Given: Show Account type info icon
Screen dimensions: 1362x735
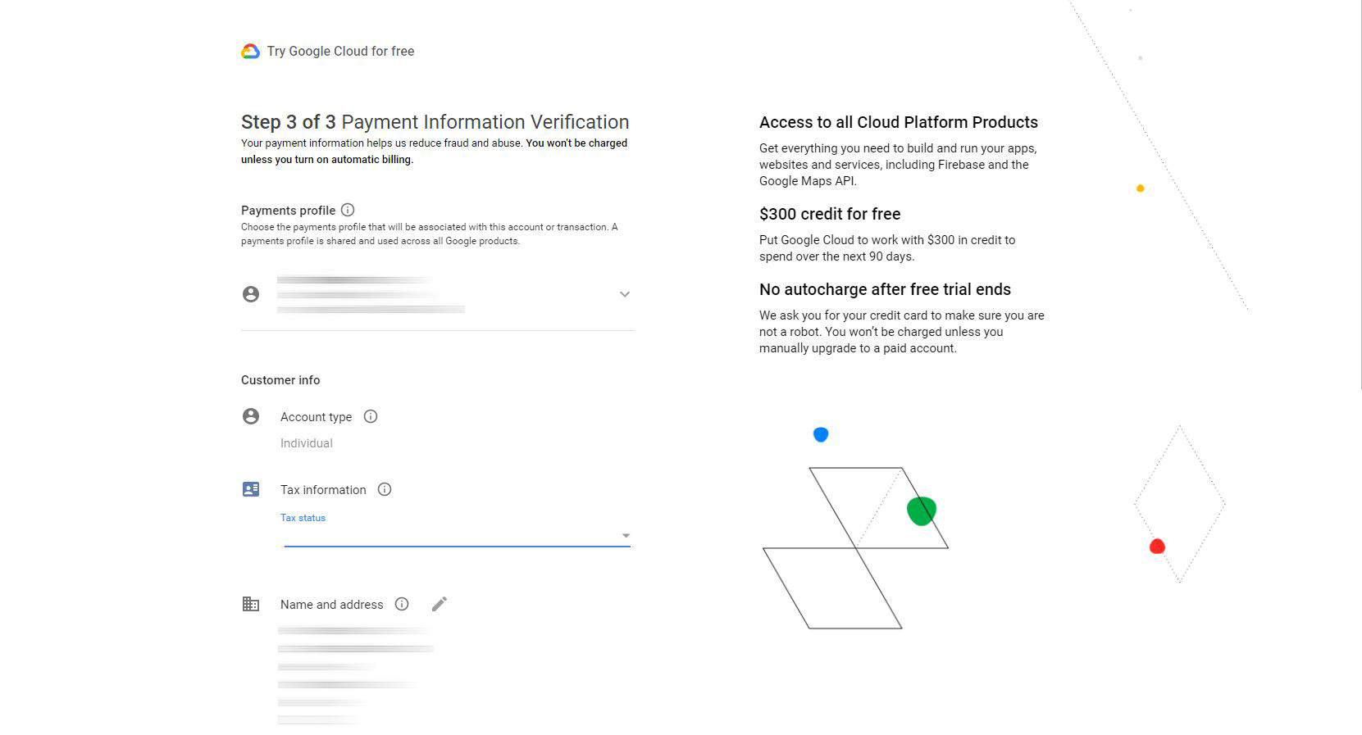Looking at the screenshot, I should [x=371, y=416].
